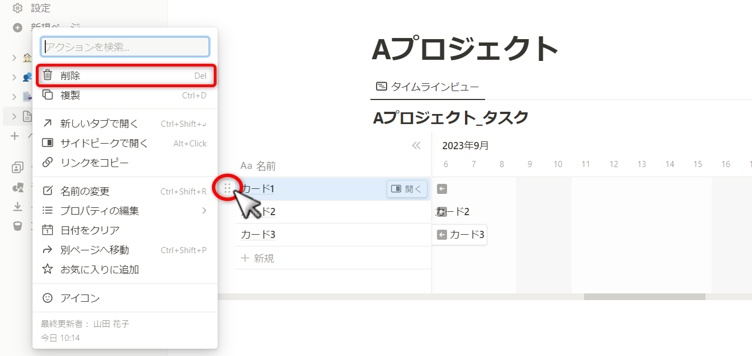This screenshot has height=356, width=752.
Task: Expand the fourth sidebar page chevron
Action: click(15, 116)
